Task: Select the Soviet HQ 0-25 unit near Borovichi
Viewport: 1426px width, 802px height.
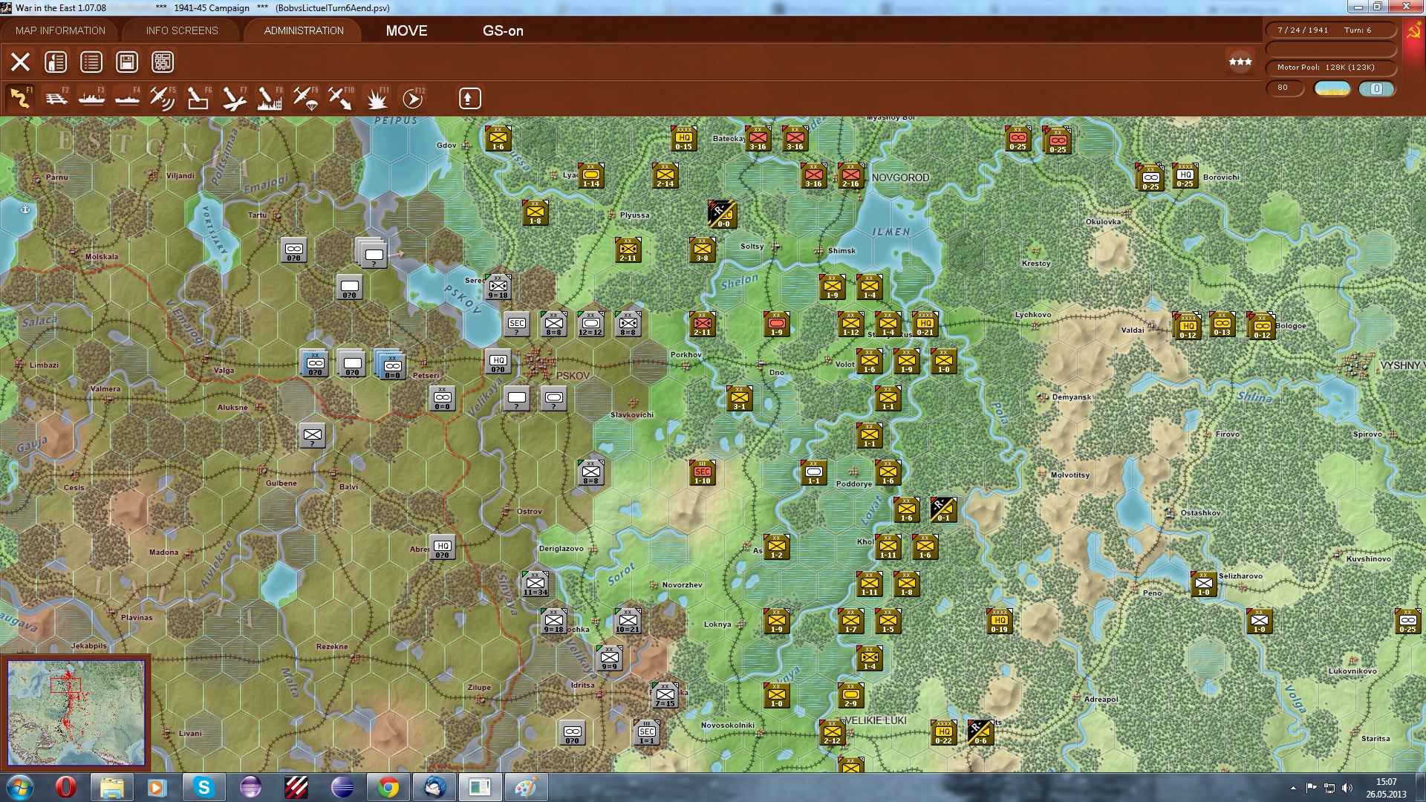Action: tap(1185, 176)
